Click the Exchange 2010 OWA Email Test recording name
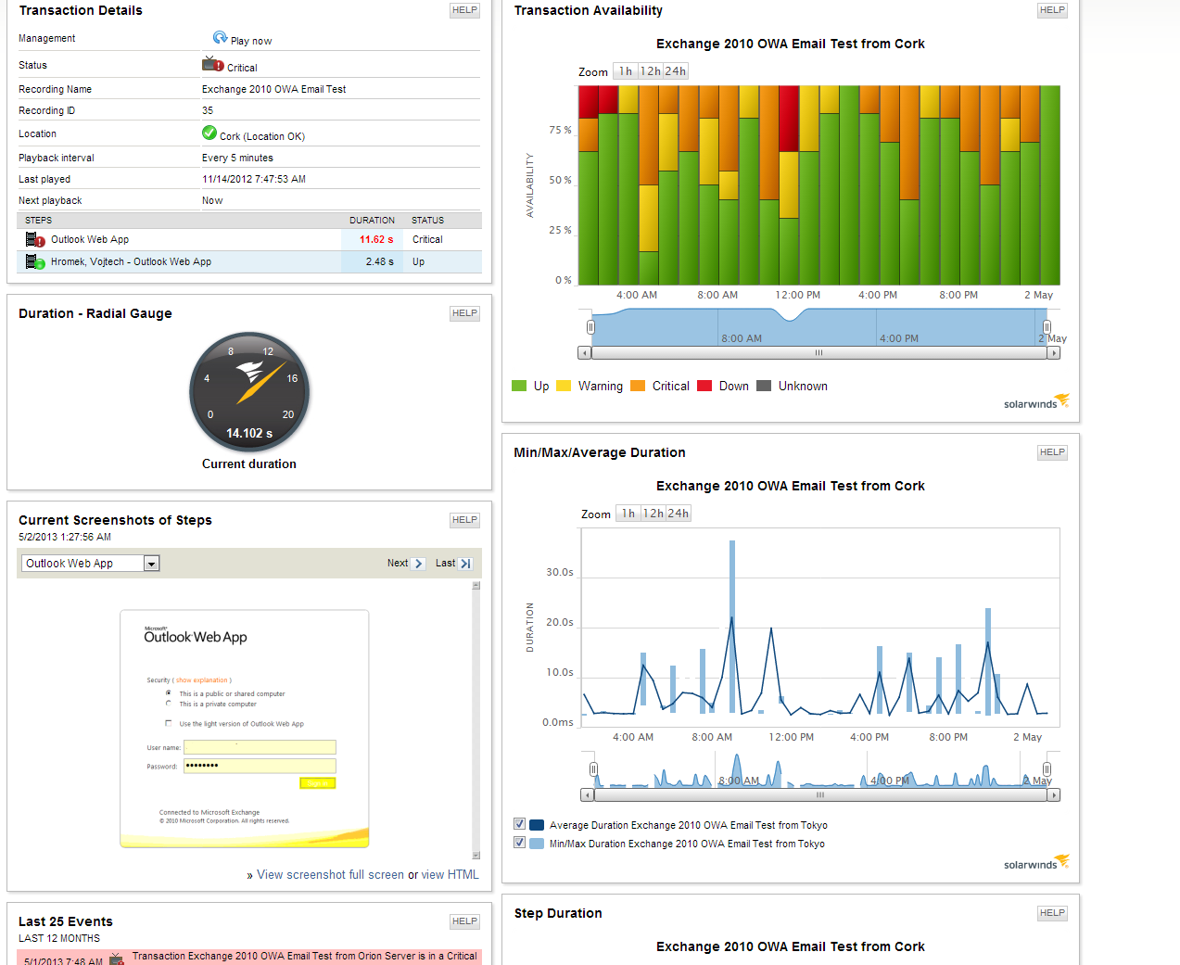Viewport: 1180px width, 965px height. [273, 90]
